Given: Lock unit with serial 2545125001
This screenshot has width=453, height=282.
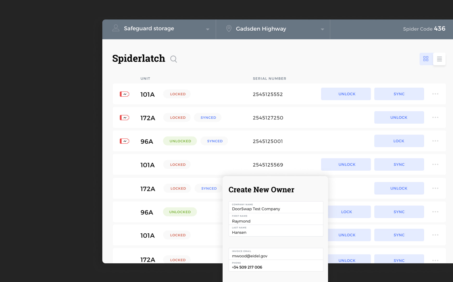Looking at the screenshot, I should [x=399, y=141].
